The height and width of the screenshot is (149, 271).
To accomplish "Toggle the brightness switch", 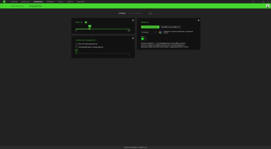I will point(86,23).
